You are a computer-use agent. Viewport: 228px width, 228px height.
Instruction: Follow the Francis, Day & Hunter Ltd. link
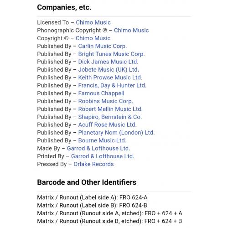(x=112, y=86)
